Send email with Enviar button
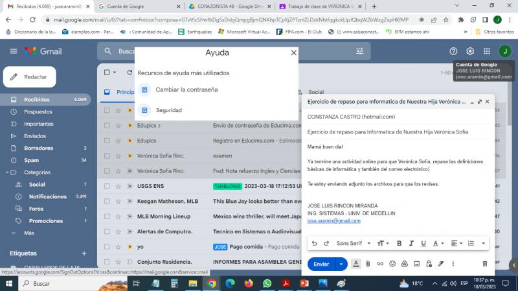This screenshot has width=518, height=291. (321, 264)
